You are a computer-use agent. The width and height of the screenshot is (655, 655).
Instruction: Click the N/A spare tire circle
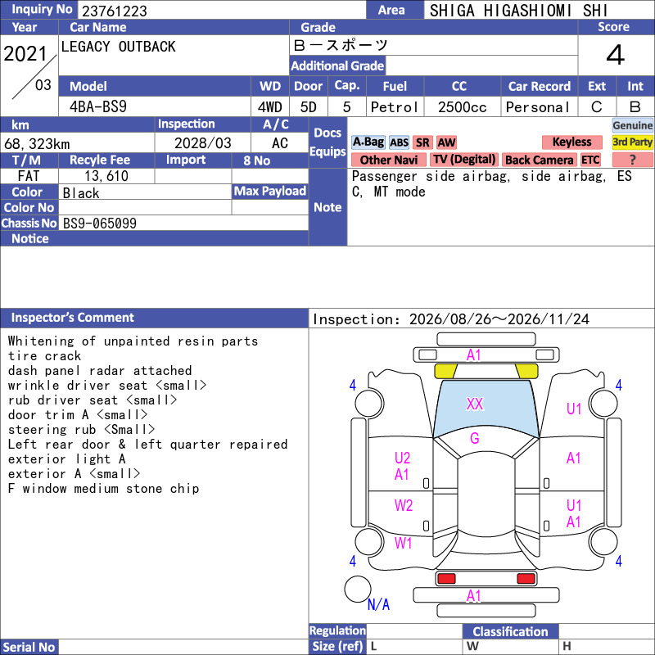tap(358, 589)
